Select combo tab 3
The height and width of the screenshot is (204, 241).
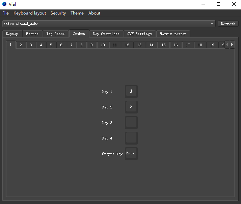(31, 45)
